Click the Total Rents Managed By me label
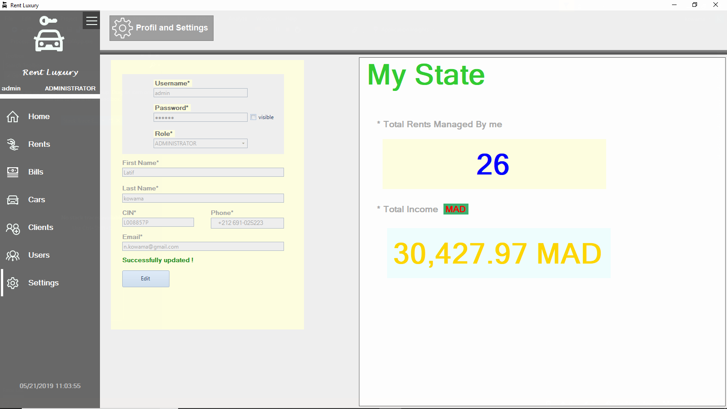Screen dimensions: 727x409 pyautogui.click(x=443, y=125)
